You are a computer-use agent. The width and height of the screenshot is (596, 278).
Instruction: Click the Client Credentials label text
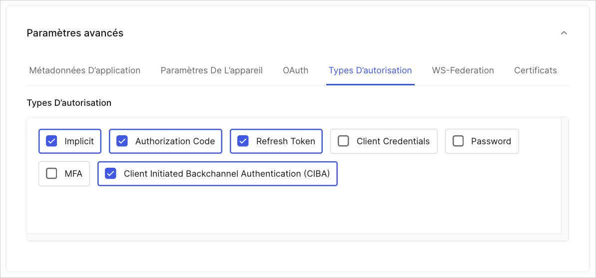(x=393, y=141)
